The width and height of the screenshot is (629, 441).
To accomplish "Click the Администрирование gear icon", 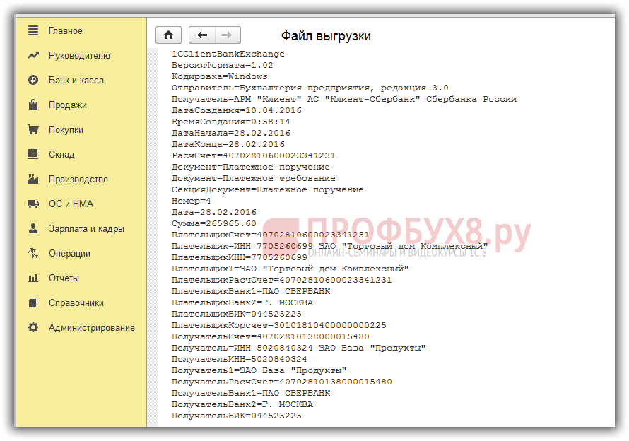I will (33, 327).
